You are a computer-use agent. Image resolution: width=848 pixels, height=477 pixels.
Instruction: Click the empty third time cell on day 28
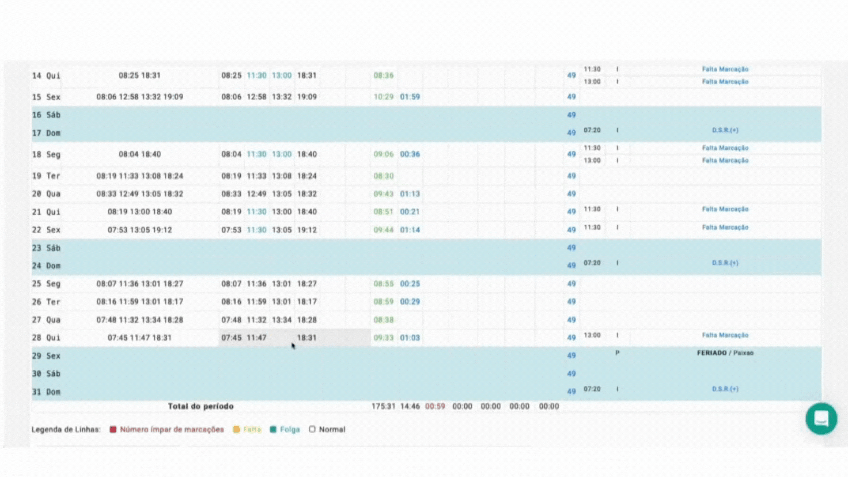click(x=282, y=338)
